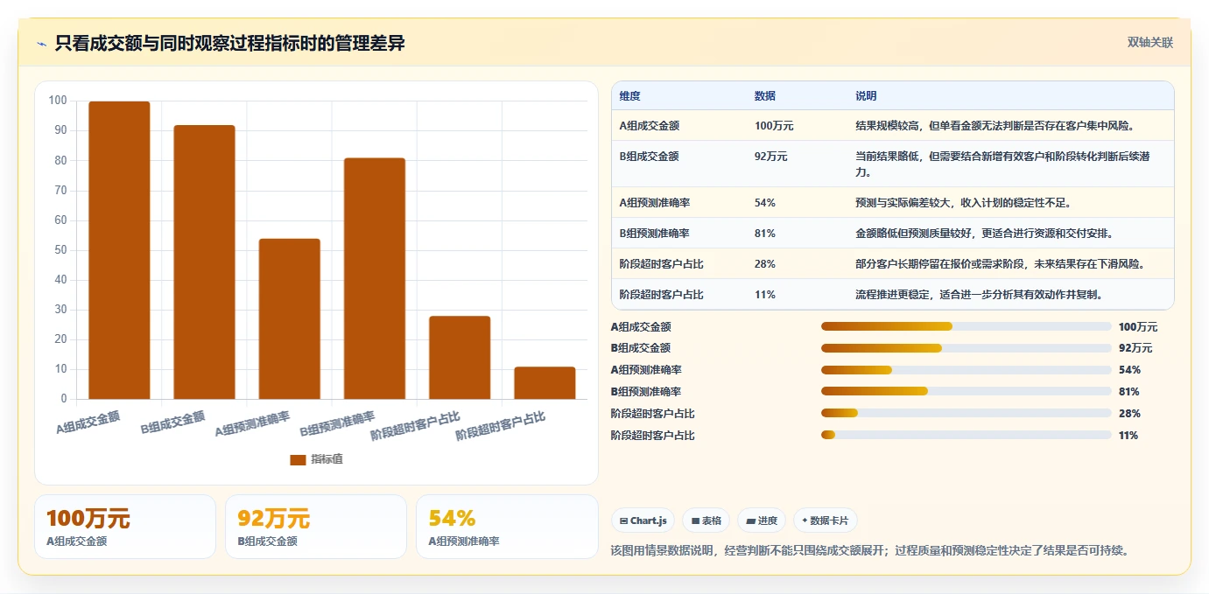Click the 100万元 value beside the progress bar
Screen dimensions: 1209x594
(1138, 326)
